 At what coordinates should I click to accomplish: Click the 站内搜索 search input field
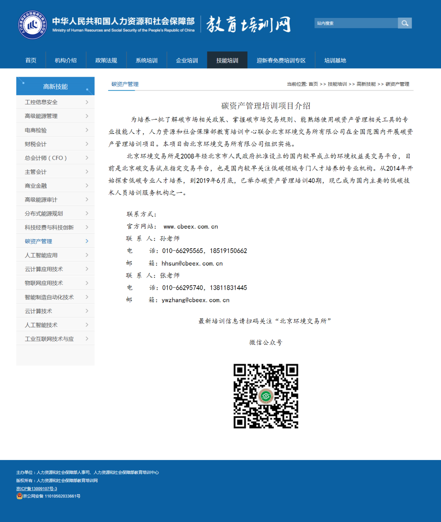355,23
